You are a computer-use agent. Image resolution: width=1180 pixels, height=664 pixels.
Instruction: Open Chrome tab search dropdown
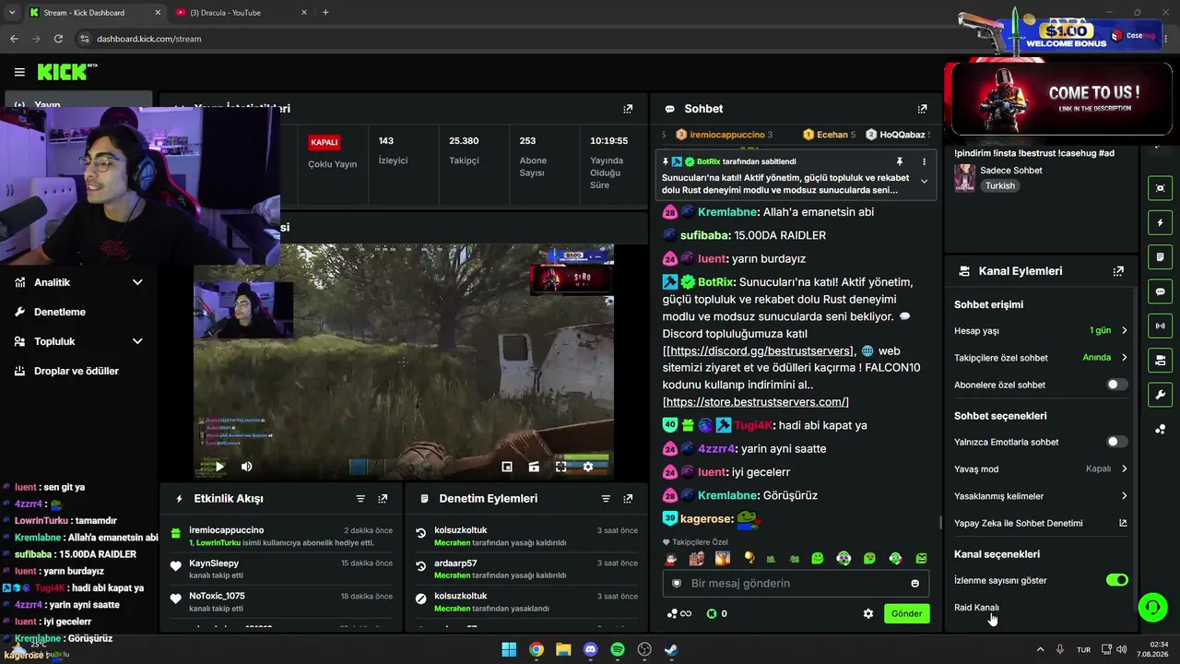tap(12, 13)
